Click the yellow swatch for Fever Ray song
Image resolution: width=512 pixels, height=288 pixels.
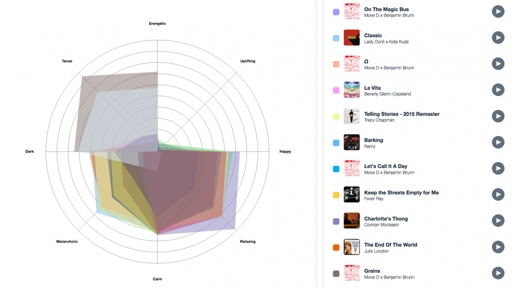(336, 195)
